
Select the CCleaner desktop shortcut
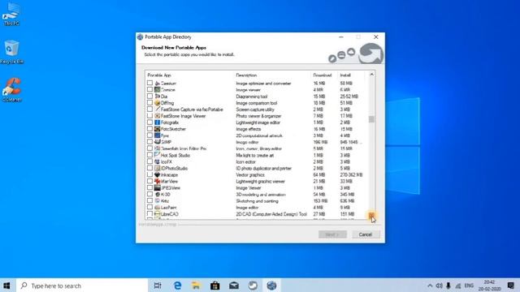click(x=12, y=90)
